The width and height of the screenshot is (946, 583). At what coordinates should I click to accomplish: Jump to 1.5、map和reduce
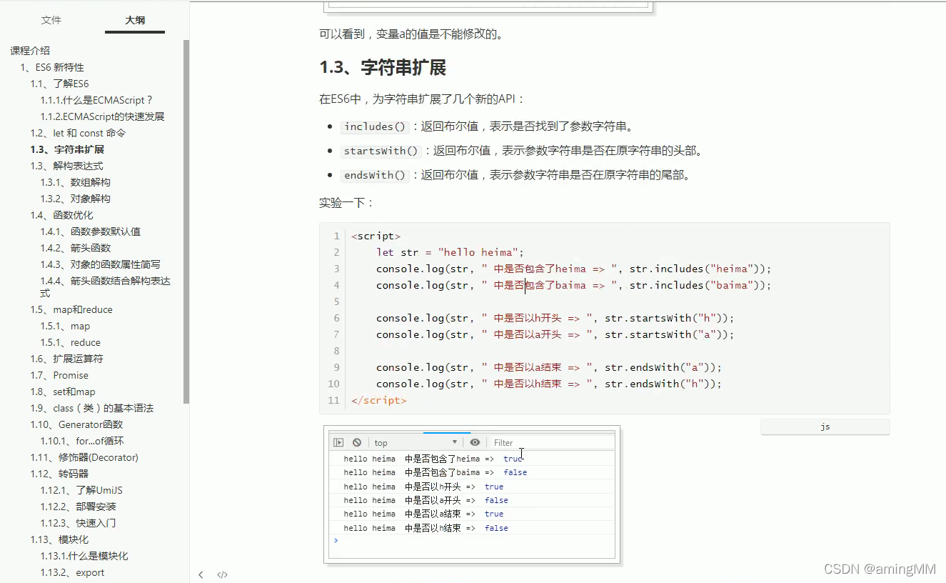[x=71, y=309]
